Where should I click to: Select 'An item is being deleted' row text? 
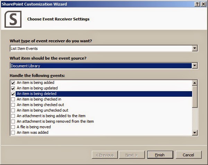pyautogui.click(x=36, y=94)
